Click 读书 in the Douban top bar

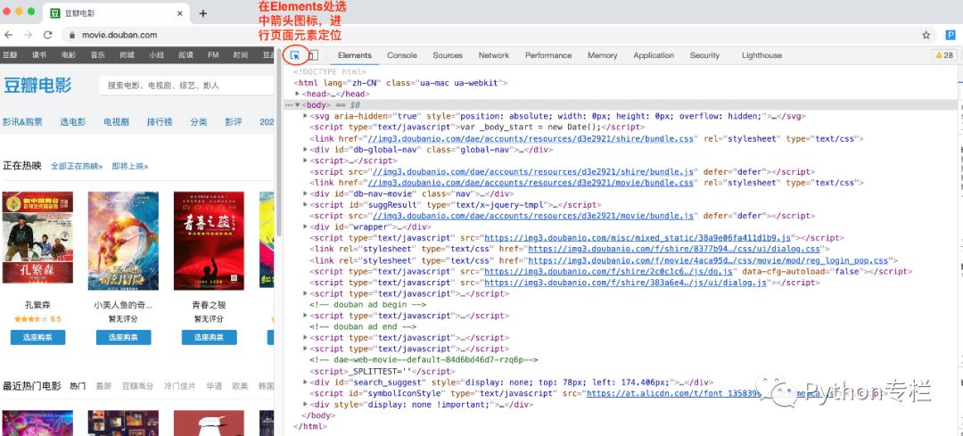pos(39,55)
